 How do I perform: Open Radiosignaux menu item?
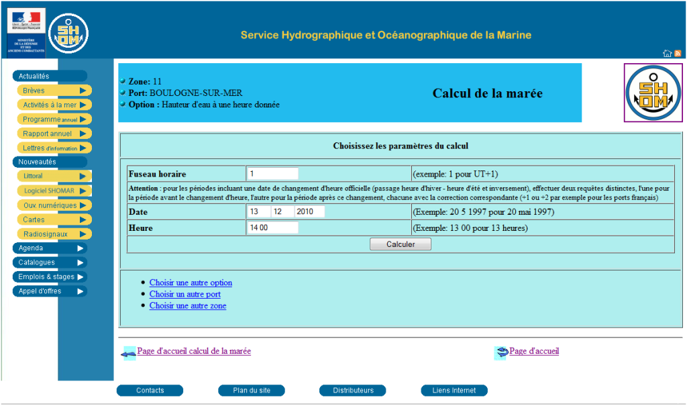coord(54,234)
